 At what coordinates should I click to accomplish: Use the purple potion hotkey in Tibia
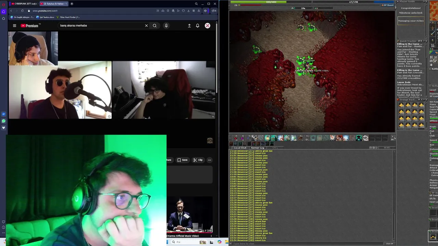242,138
